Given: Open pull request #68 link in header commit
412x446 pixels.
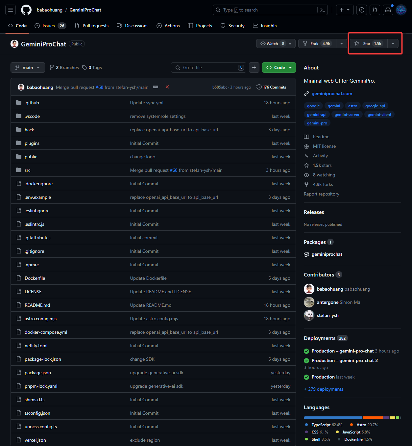Looking at the screenshot, I should (99, 87).
